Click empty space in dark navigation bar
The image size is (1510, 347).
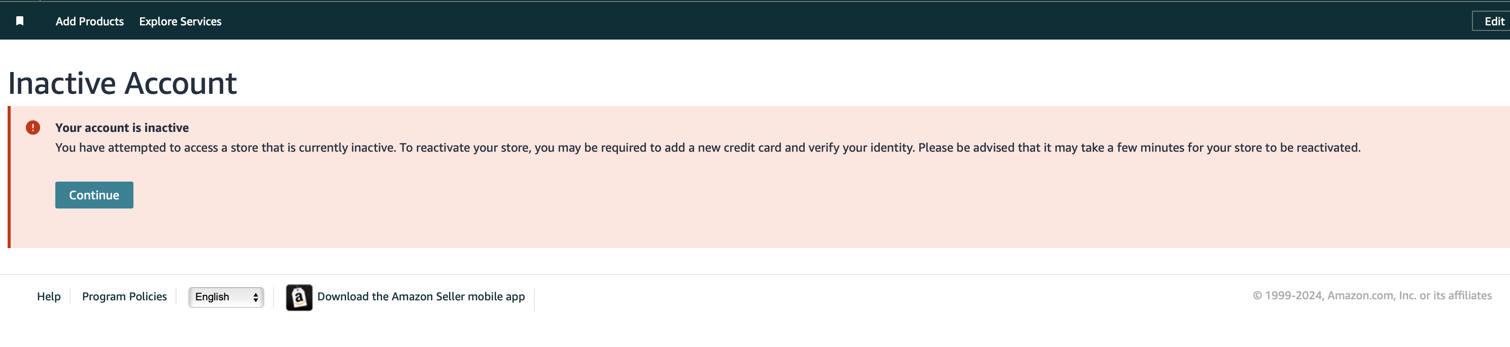tap(820, 21)
